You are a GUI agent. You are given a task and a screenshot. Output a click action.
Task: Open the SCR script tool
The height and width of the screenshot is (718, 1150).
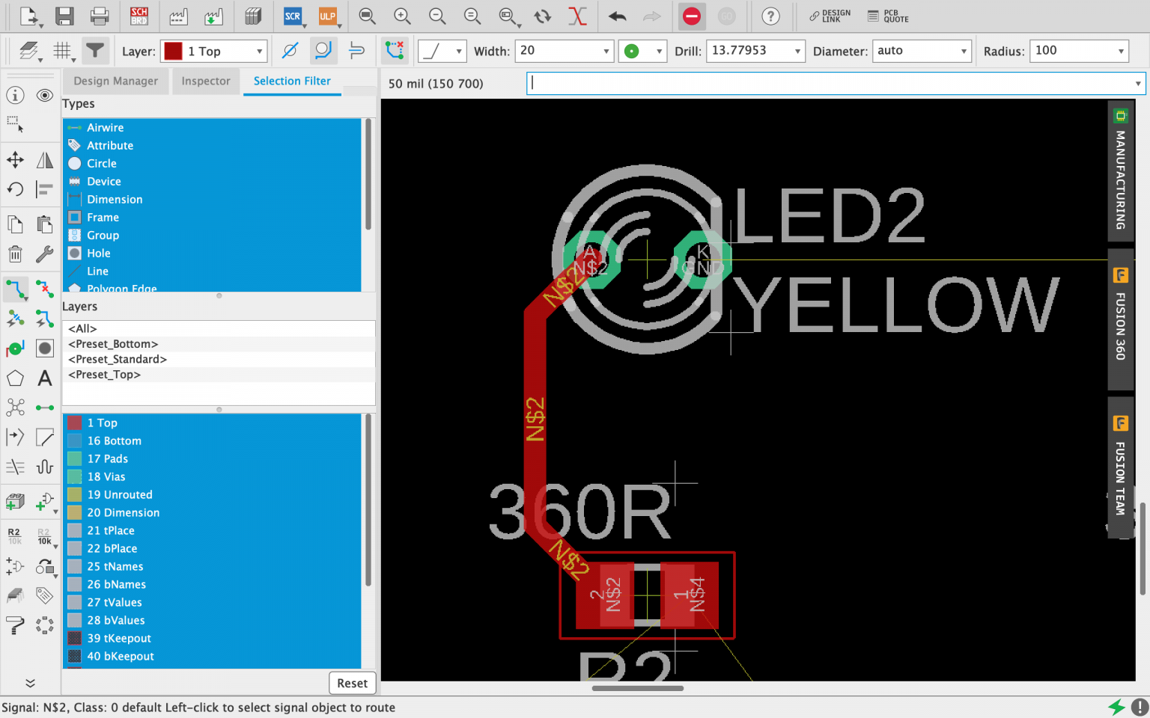click(x=293, y=16)
